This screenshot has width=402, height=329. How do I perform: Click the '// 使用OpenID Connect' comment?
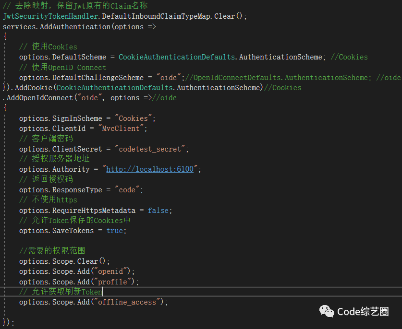coord(62,67)
